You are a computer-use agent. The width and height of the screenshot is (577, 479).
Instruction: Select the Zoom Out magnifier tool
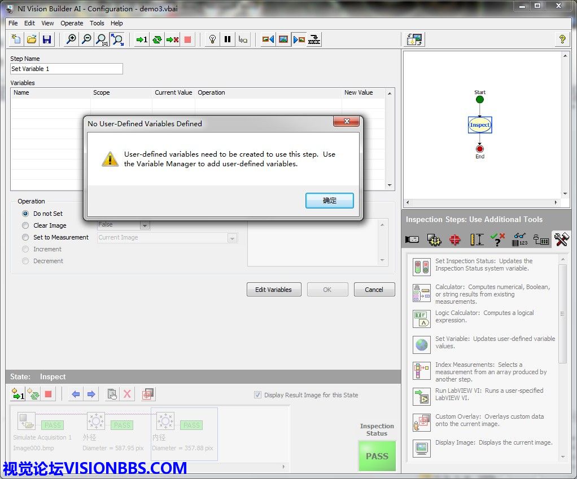[x=86, y=39]
